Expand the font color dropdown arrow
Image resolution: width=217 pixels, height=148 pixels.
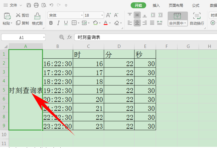110,23
